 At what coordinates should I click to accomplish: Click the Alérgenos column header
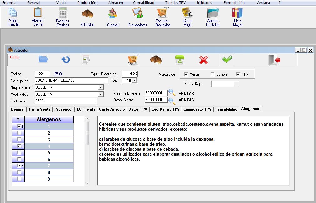49,119
